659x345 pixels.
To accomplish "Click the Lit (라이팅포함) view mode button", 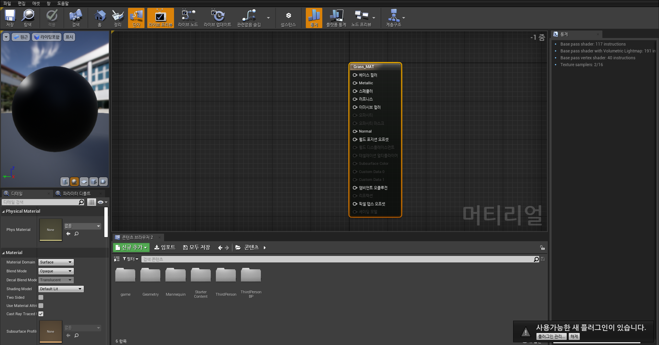I will point(47,37).
